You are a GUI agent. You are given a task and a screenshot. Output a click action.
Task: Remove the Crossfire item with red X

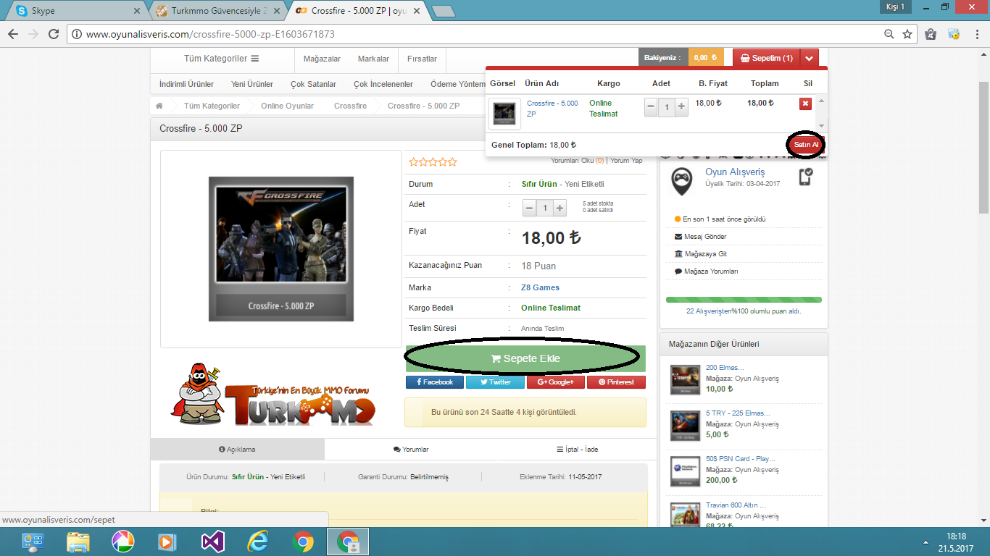[805, 104]
